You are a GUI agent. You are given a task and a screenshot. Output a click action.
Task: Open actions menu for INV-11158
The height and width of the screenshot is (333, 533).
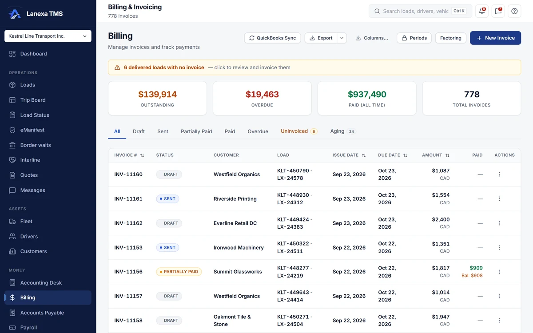click(x=500, y=321)
